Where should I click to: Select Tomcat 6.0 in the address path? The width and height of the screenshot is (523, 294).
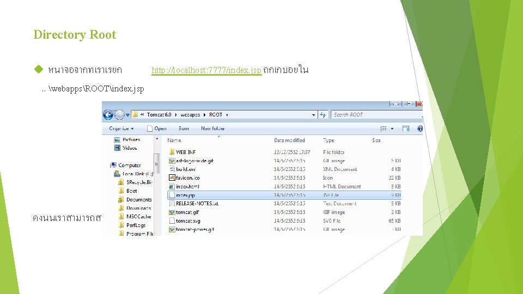(159, 115)
